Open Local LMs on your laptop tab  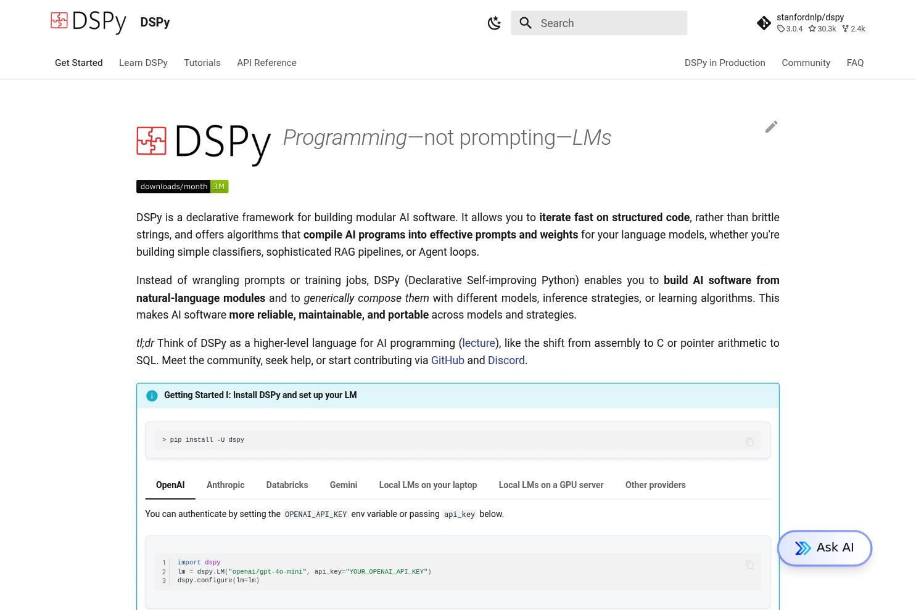click(x=428, y=485)
